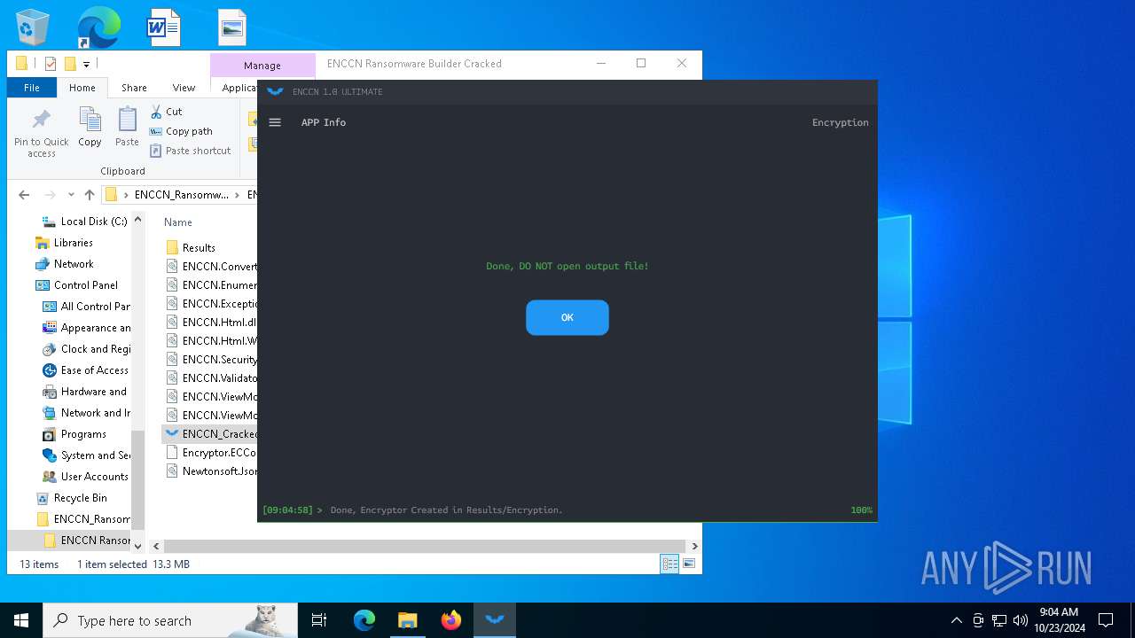This screenshot has width=1135, height=638.
Task: Select All Control Panel items
Action: (x=86, y=307)
